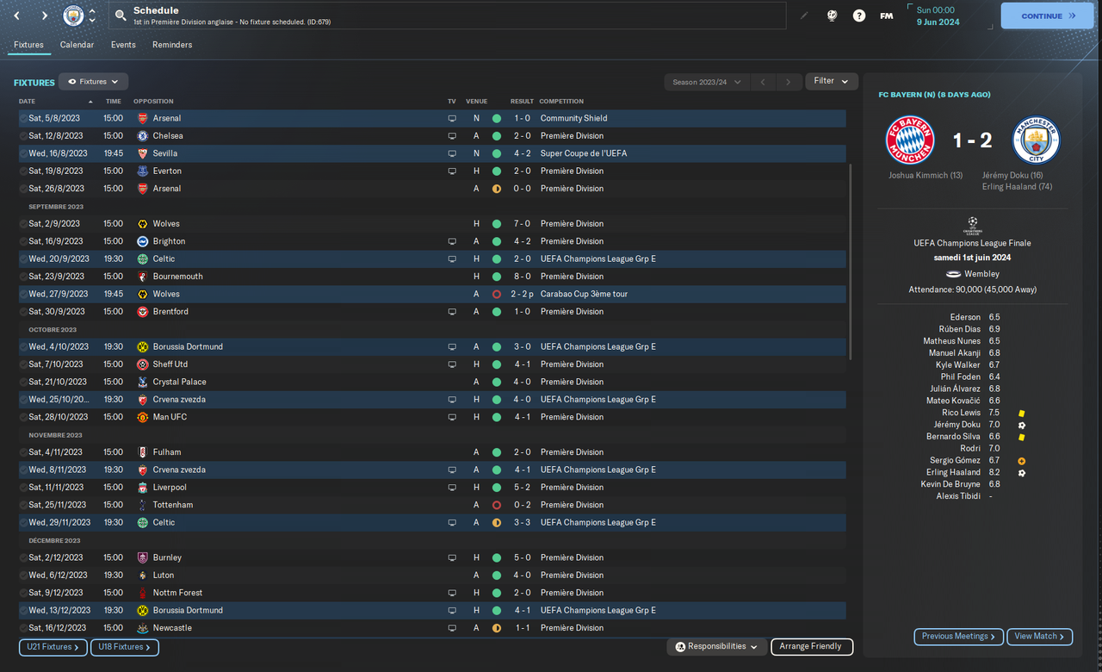Image resolution: width=1102 pixels, height=672 pixels.
Task: Click the TV icon in the Chelsea row
Action: 452,136
